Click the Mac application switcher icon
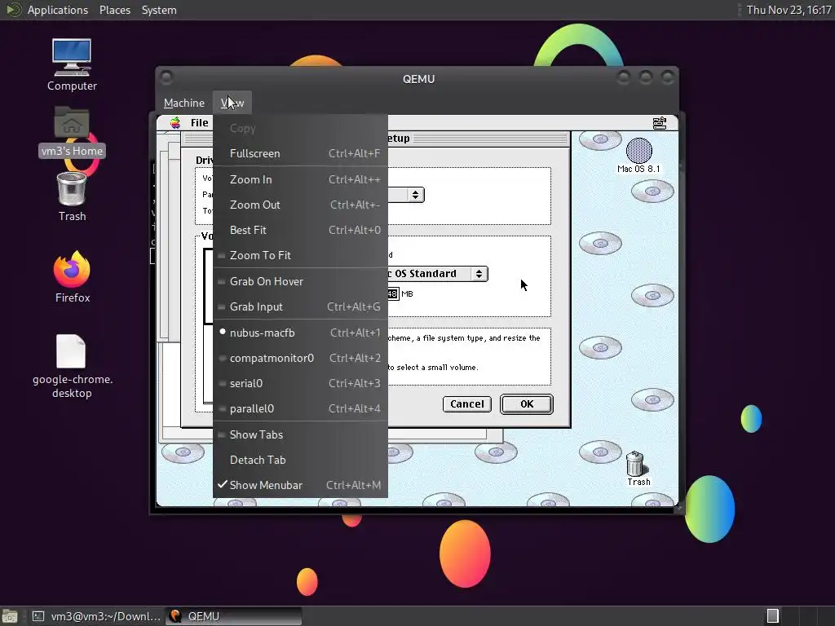Screen dimensions: 835x626 point(659,123)
